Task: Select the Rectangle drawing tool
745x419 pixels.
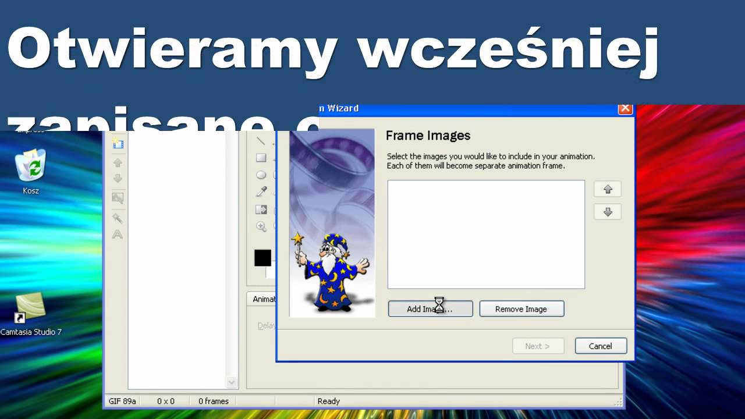Action: point(261,158)
